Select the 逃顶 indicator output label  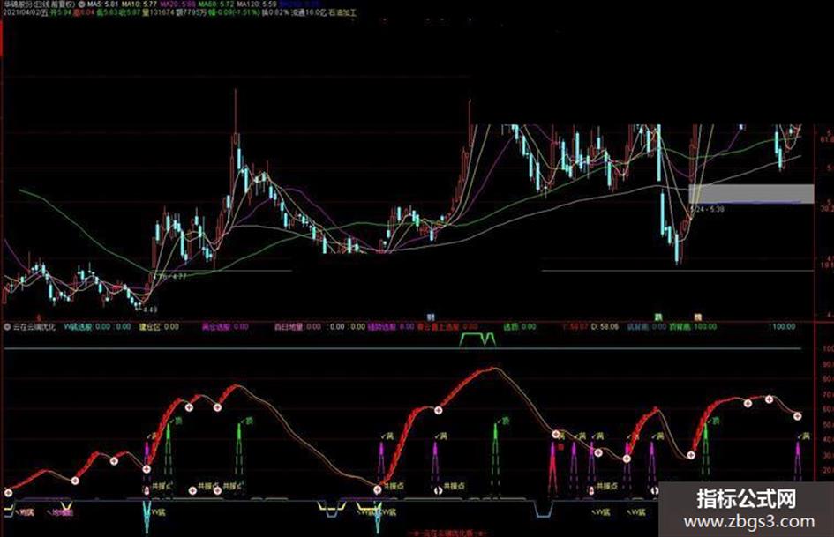(x=511, y=327)
